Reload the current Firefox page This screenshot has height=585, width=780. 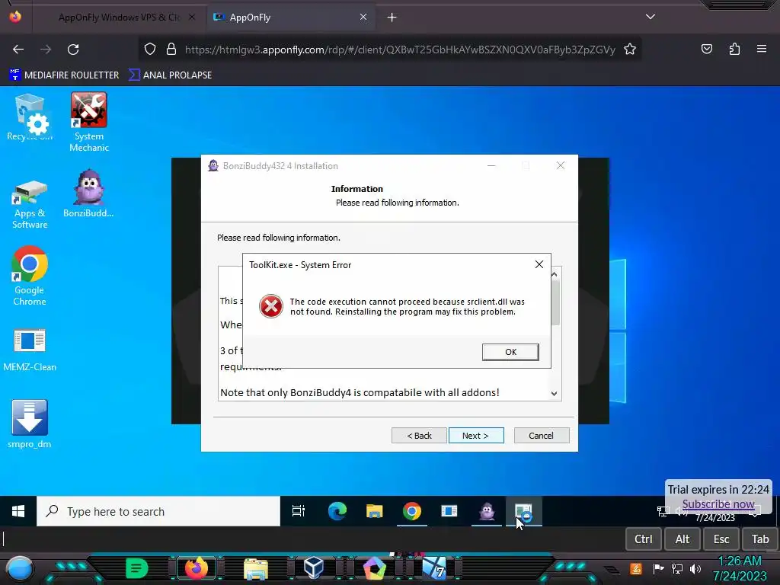coord(73,50)
